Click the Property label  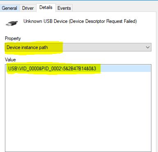click(x=13, y=38)
